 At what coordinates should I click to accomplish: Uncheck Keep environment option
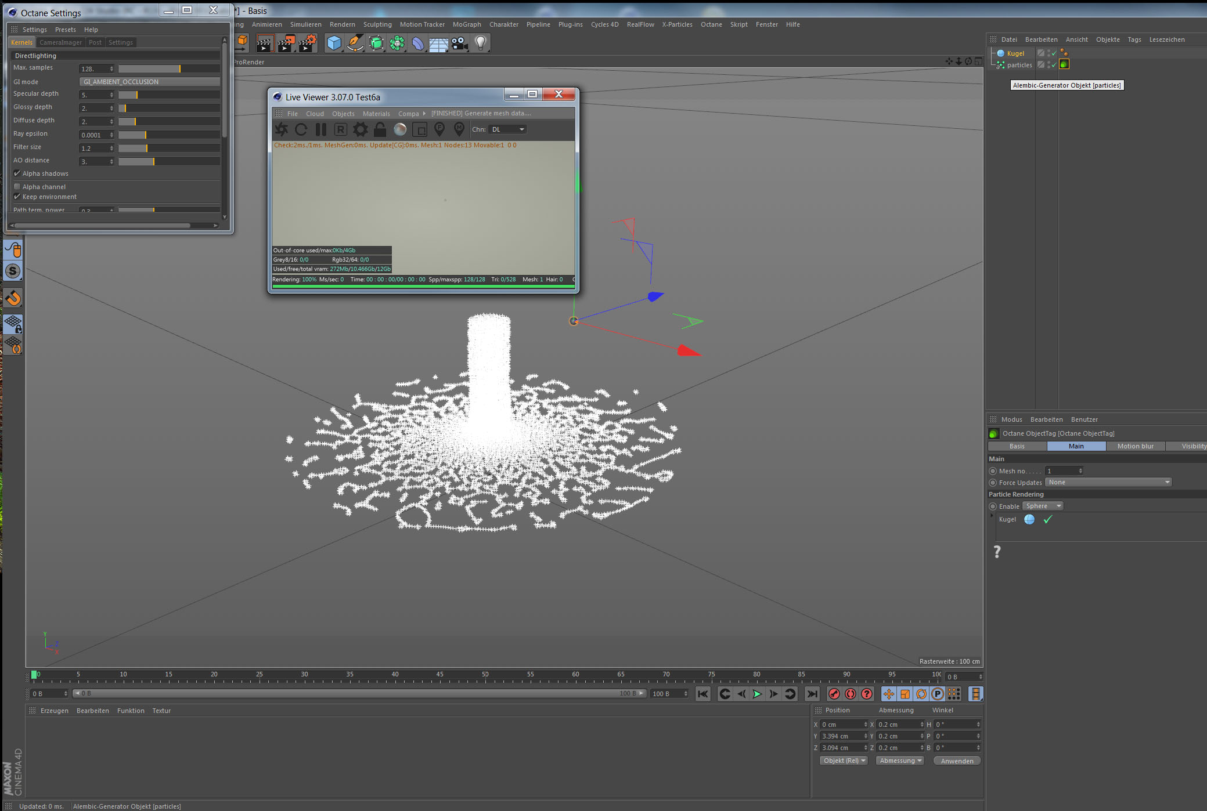point(17,197)
